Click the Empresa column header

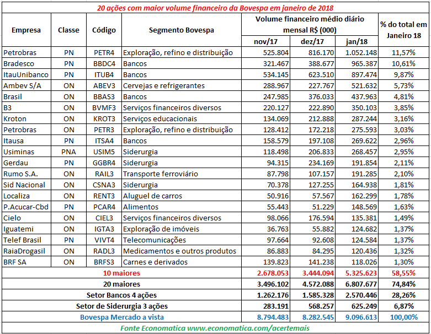click(26, 30)
